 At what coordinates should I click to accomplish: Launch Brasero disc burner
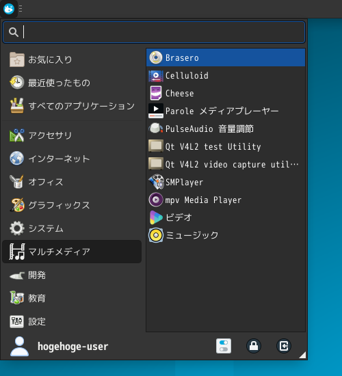(226, 57)
